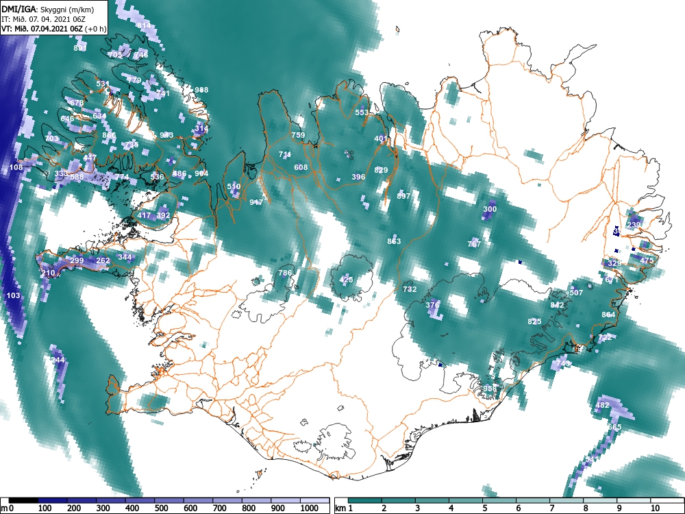Click the '10' label in the kilometers legend

coord(654,509)
